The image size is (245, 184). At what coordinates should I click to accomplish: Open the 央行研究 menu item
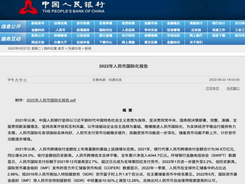[128, 36]
